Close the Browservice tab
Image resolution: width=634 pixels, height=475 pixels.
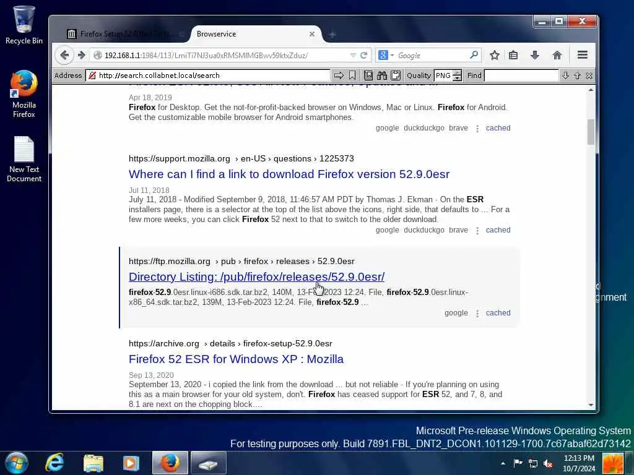312,35
